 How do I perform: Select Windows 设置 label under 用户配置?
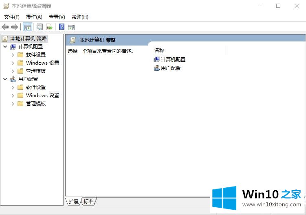(42, 96)
